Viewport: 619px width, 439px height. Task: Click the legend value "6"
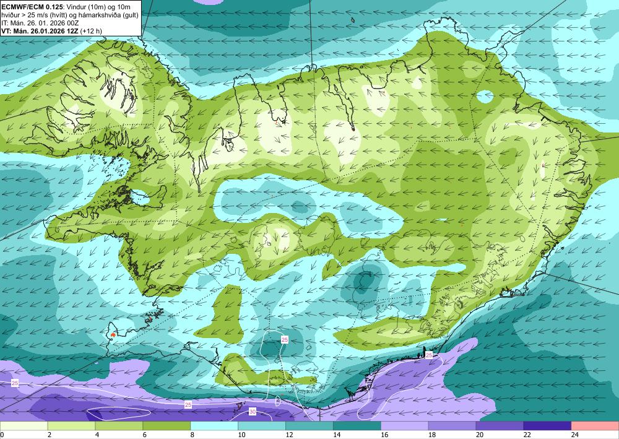144,435
